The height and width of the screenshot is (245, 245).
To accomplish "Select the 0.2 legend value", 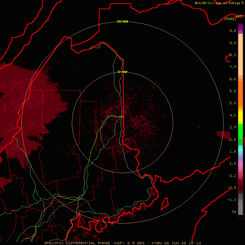I will [x=233, y=176].
